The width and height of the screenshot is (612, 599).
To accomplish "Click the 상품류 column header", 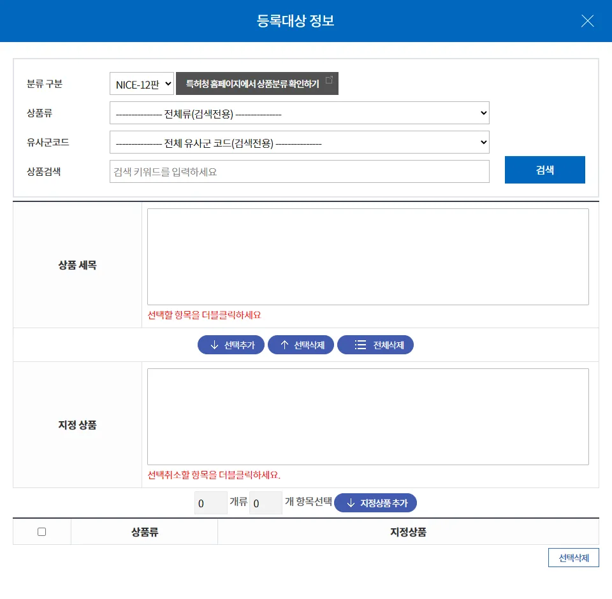I will pyautogui.click(x=144, y=531).
